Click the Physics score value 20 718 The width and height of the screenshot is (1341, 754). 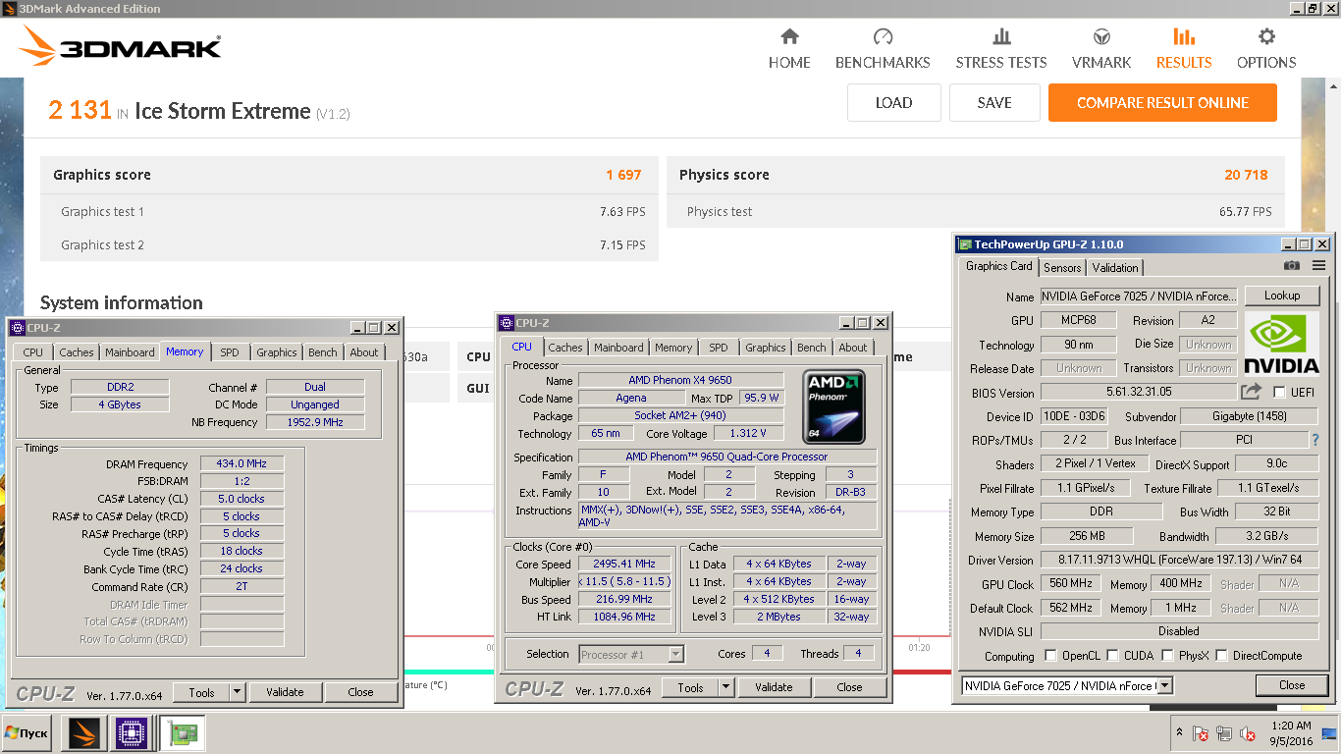point(1247,175)
